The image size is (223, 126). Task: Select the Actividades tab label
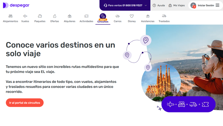click(x=86, y=21)
